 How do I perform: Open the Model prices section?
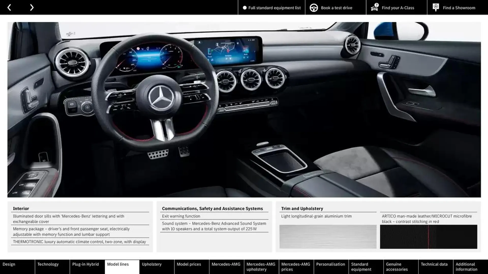coord(189,267)
